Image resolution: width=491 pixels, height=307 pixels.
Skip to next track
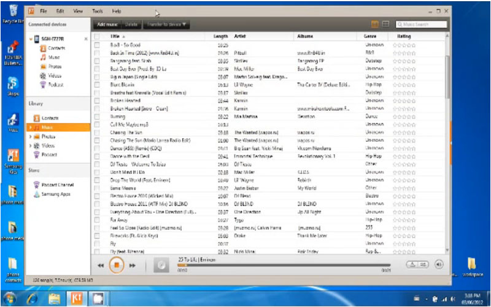coord(133,265)
